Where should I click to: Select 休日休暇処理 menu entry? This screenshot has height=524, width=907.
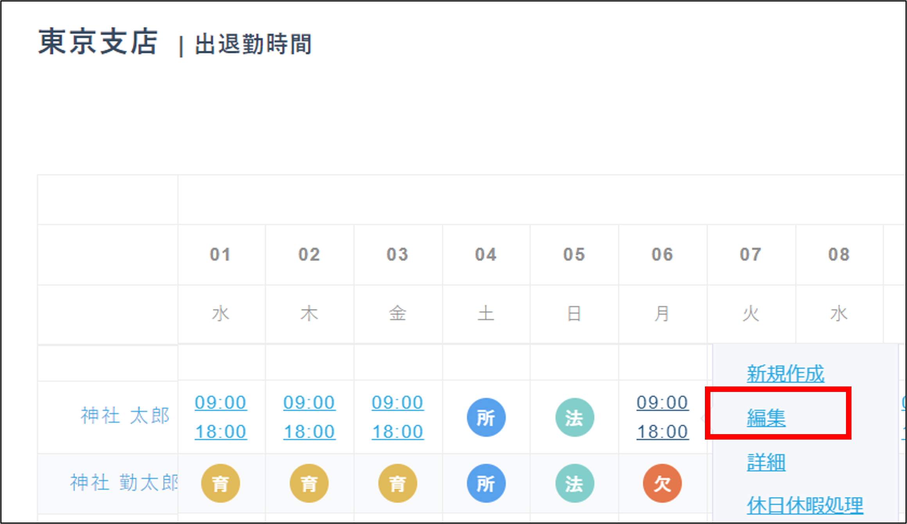(x=805, y=505)
